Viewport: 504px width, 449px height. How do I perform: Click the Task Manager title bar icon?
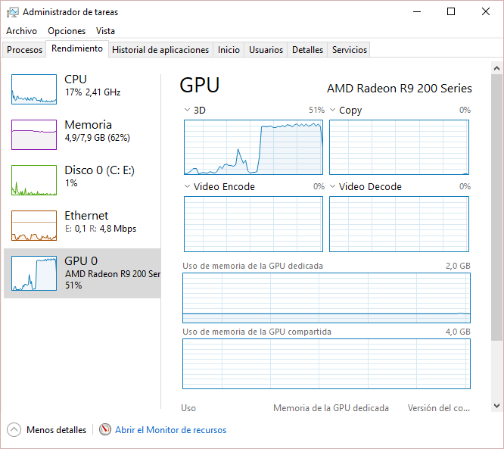[x=13, y=12]
